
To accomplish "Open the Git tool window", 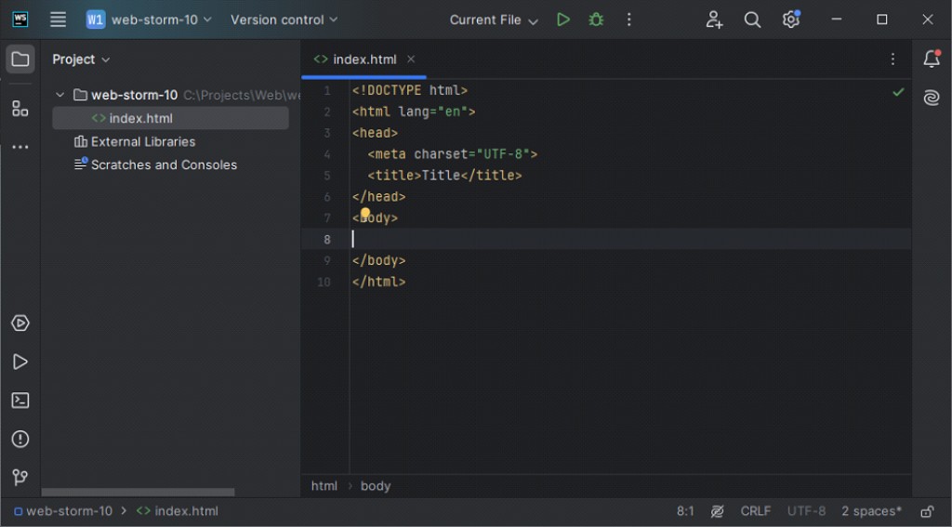I will point(20,477).
